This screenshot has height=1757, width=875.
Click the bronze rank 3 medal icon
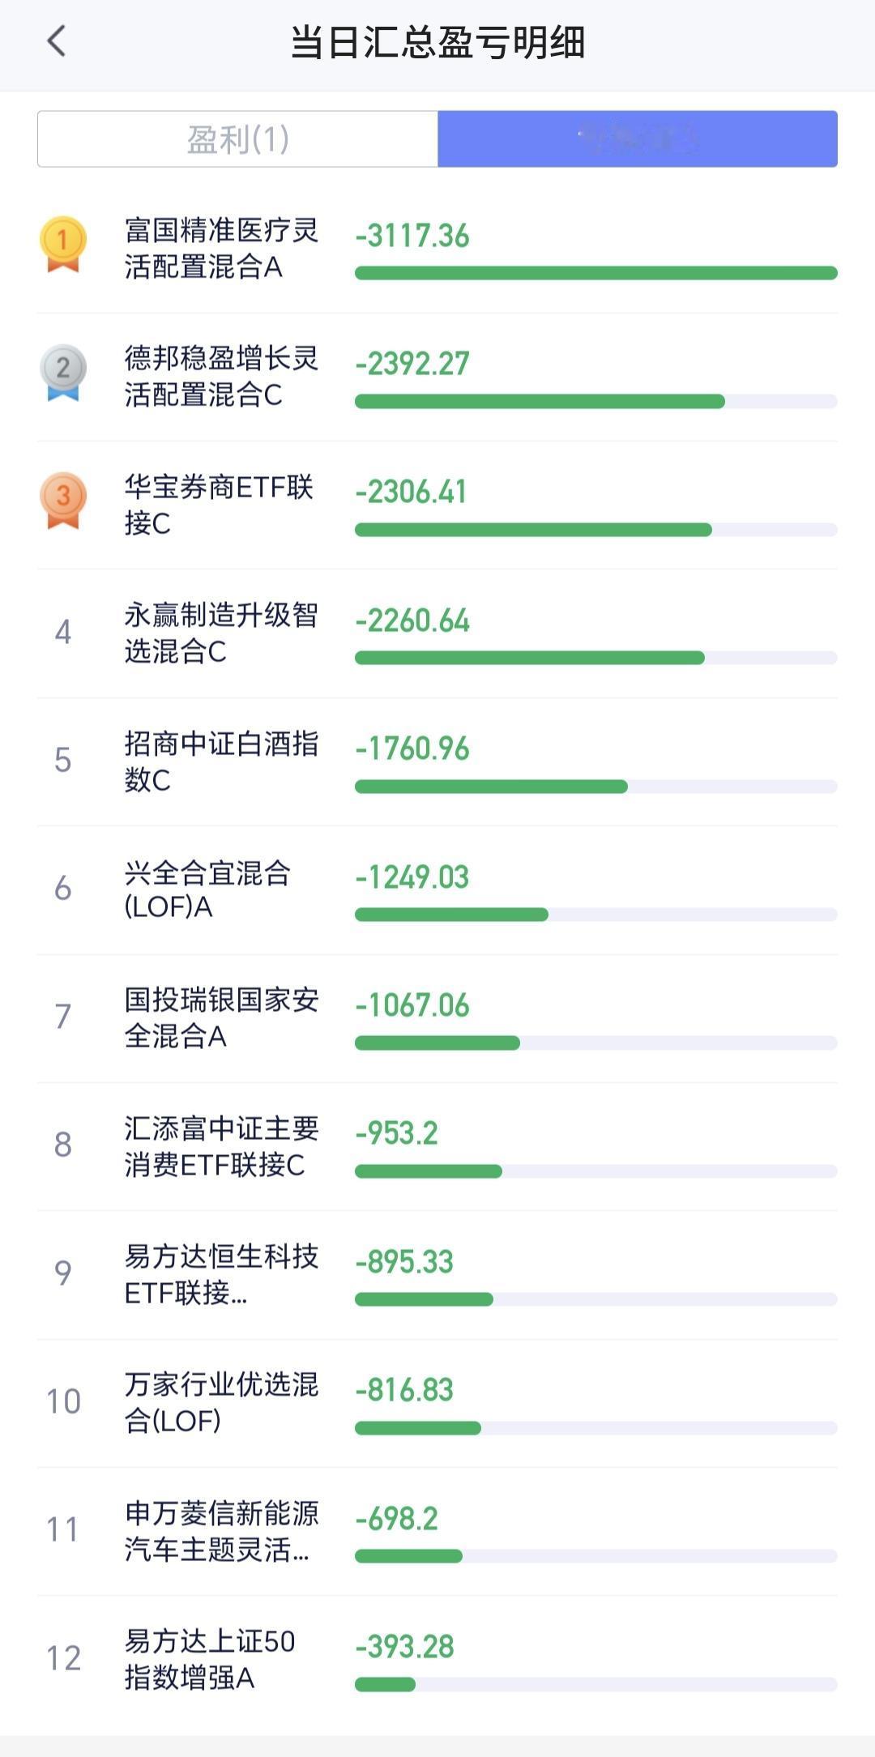[63, 501]
